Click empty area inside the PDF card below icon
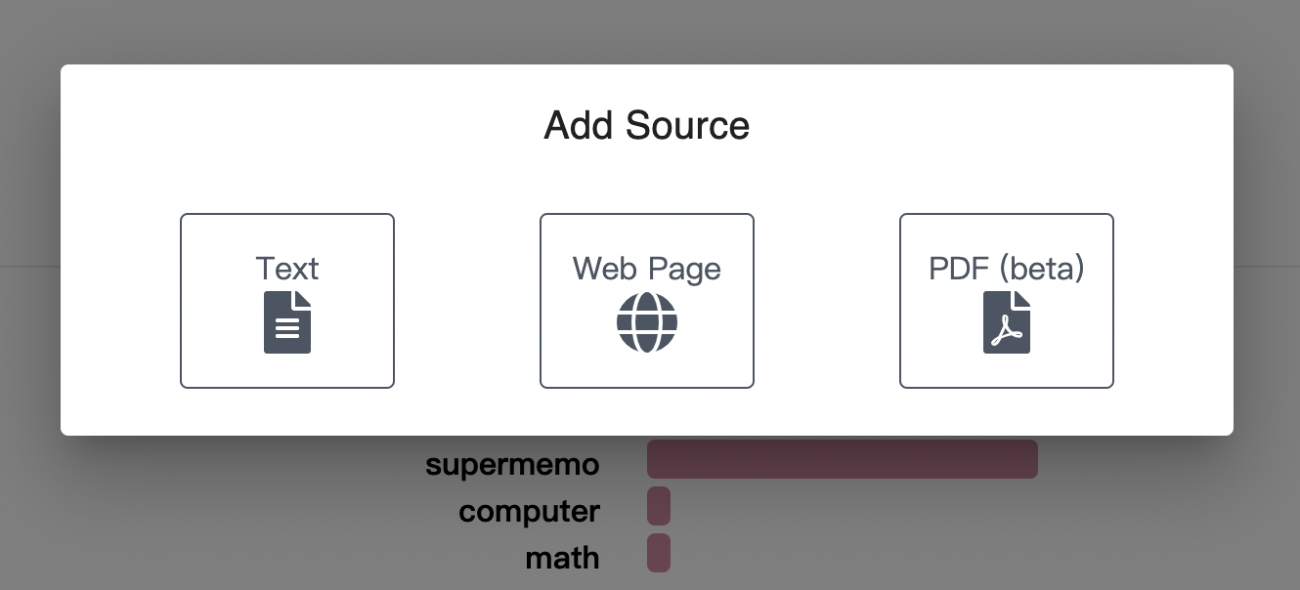 point(1007,371)
